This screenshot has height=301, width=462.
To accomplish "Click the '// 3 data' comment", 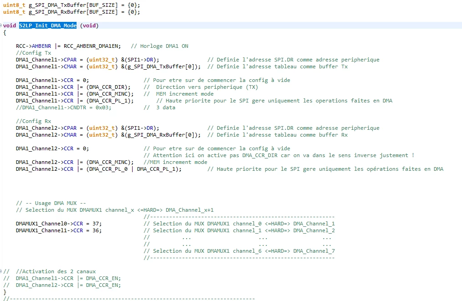I will coord(159,107).
